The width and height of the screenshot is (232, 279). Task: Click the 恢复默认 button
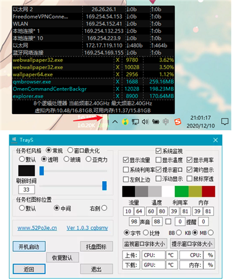(62, 258)
